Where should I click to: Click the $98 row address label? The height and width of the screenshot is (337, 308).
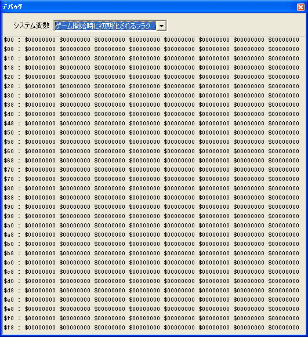9,216
